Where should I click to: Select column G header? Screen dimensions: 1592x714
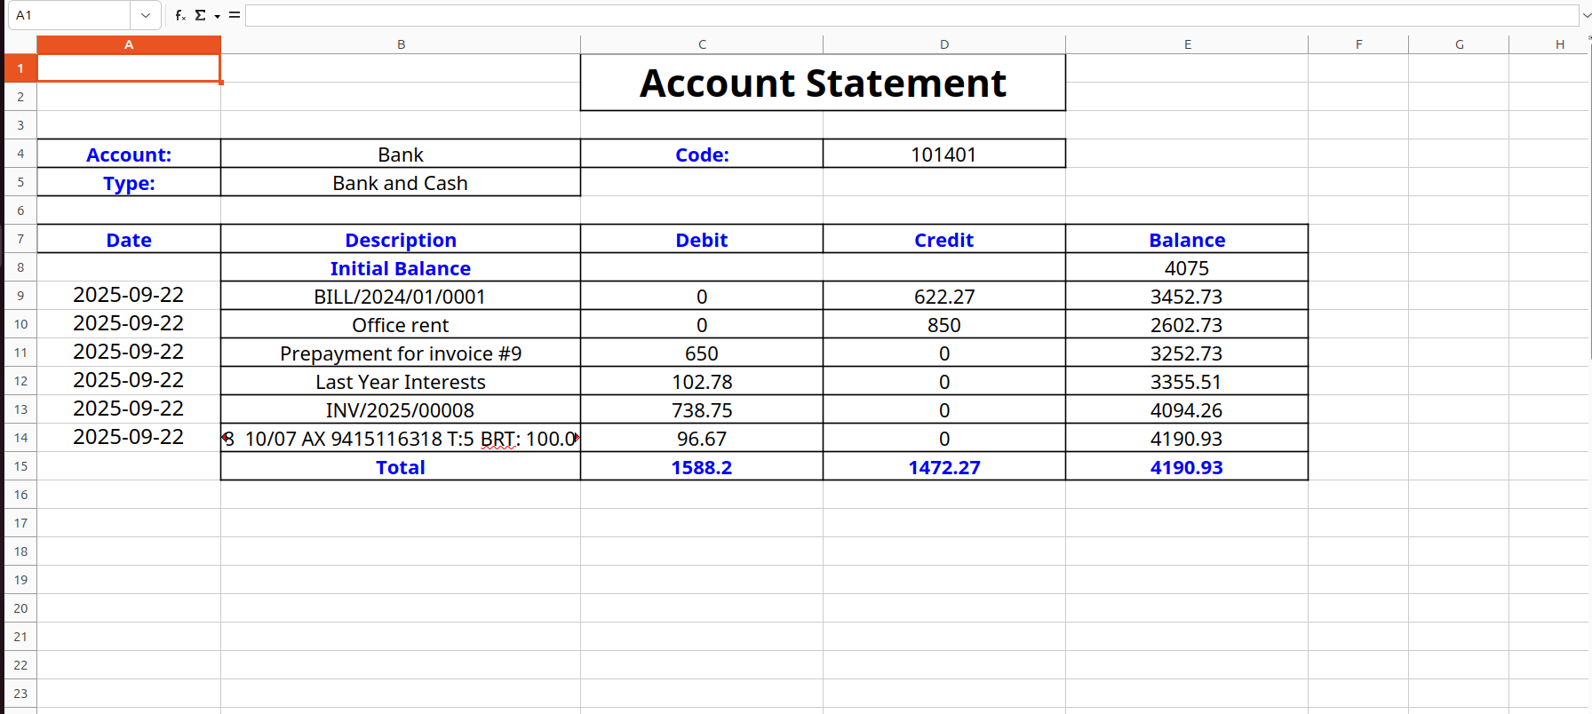pyautogui.click(x=1459, y=44)
